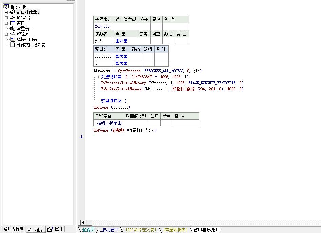The width and height of the screenshot is (321, 234).
Task: Click the horizontal scrollbar thumb
Action: click(89, 222)
